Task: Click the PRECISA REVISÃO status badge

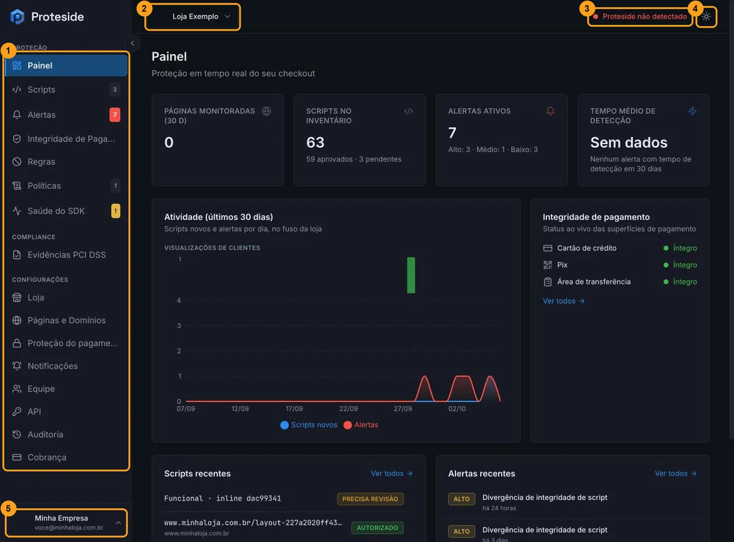Action: 370,499
